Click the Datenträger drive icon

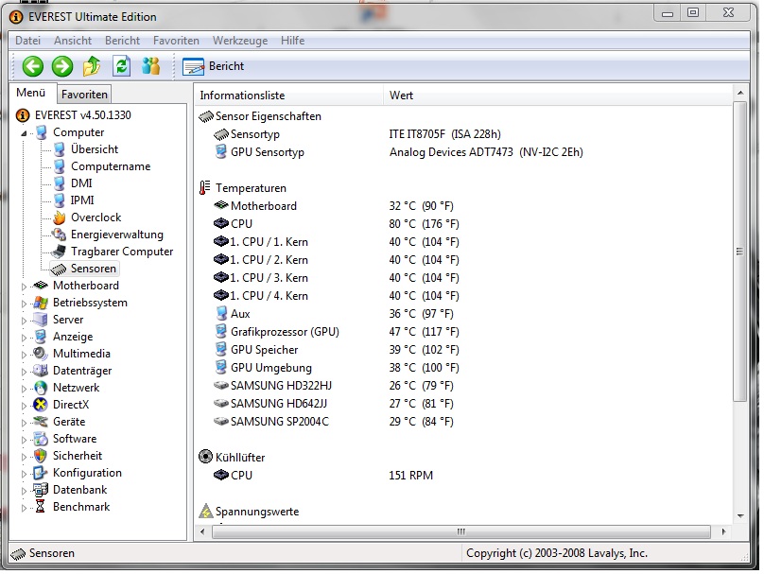tap(41, 371)
